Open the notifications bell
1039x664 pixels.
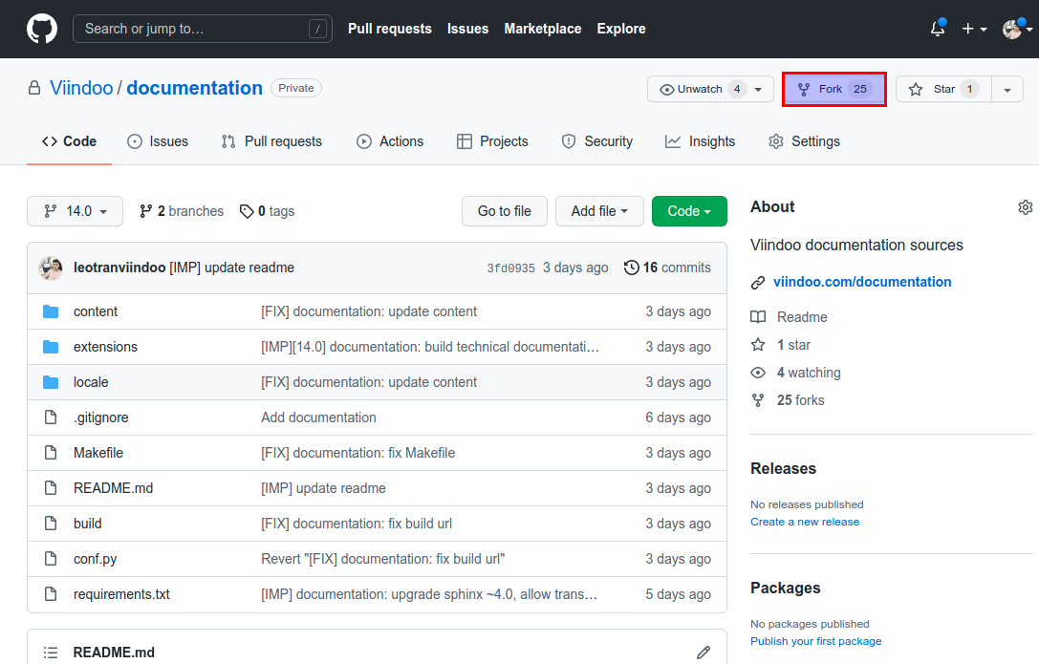938,29
